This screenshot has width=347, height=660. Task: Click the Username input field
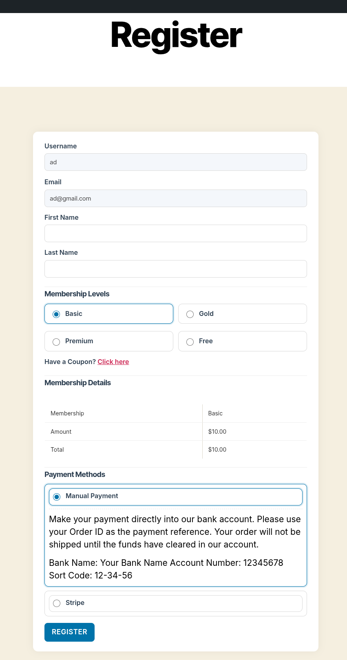(175, 162)
